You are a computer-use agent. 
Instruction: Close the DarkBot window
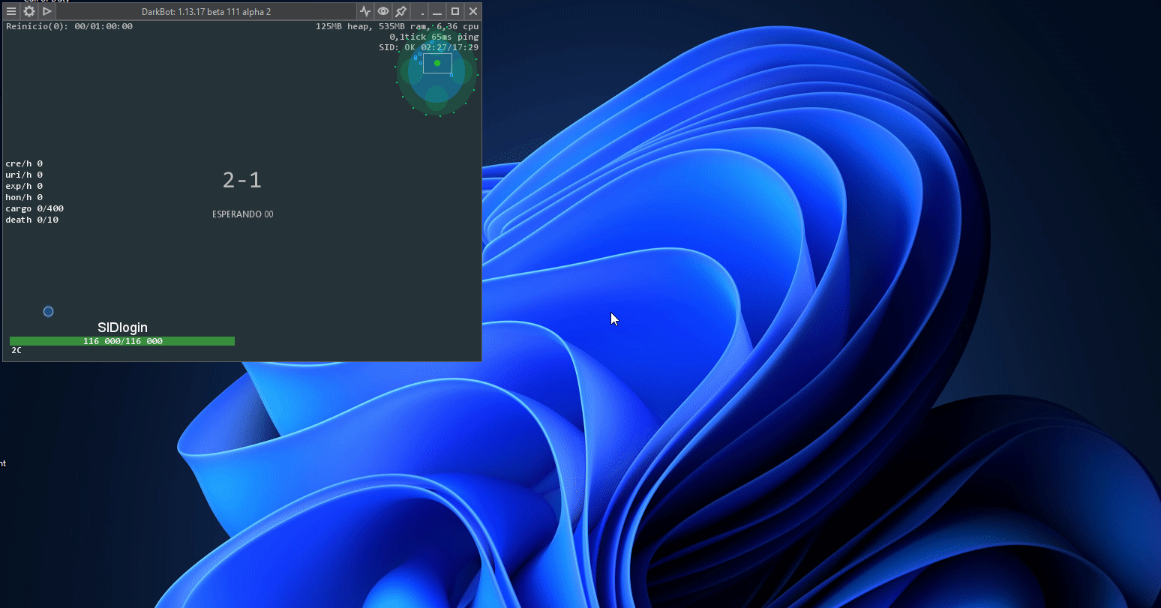pos(473,11)
